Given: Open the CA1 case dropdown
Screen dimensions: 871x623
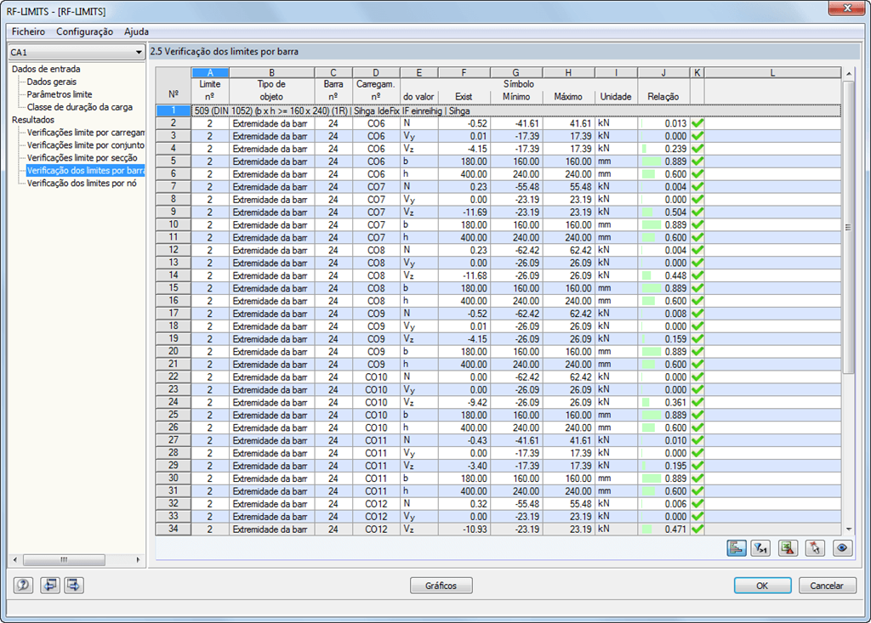Looking at the screenshot, I should [76, 52].
